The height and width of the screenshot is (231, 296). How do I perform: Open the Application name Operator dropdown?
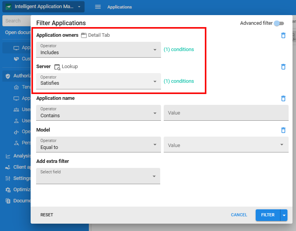(x=99, y=113)
